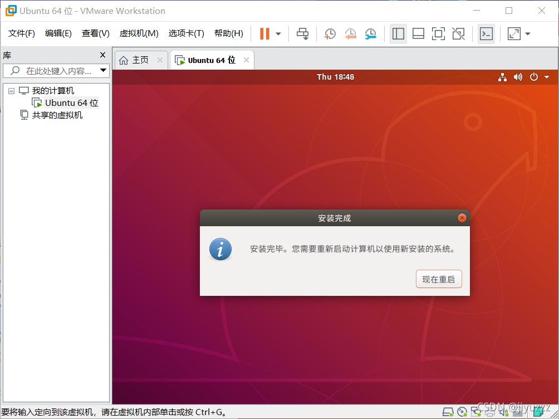Click the Ubuntu network status icon
The height and width of the screenshot is (419, 559).
(x=502, y=77)
